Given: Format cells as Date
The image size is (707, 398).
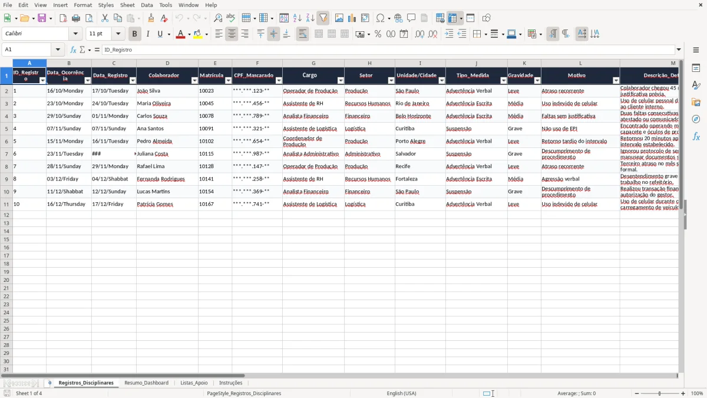Looking at the screenshot, I should 404,34.
